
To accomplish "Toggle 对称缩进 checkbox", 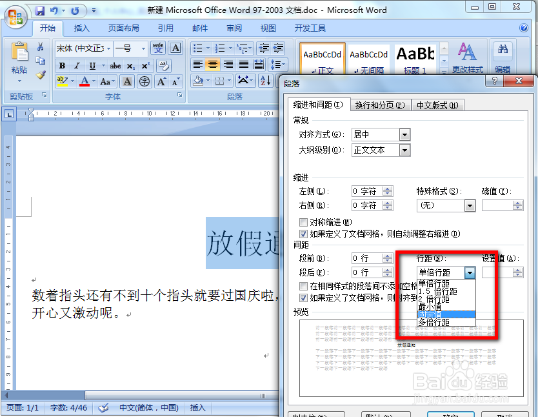I will coord(303,223).
